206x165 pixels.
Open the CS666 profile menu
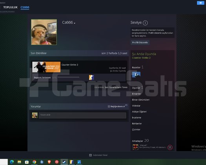(x=25, y=7)
